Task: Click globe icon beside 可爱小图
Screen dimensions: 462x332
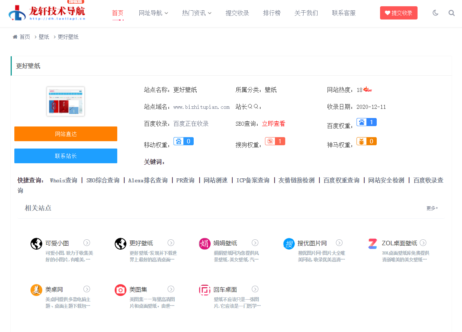Action: [36, 243]
